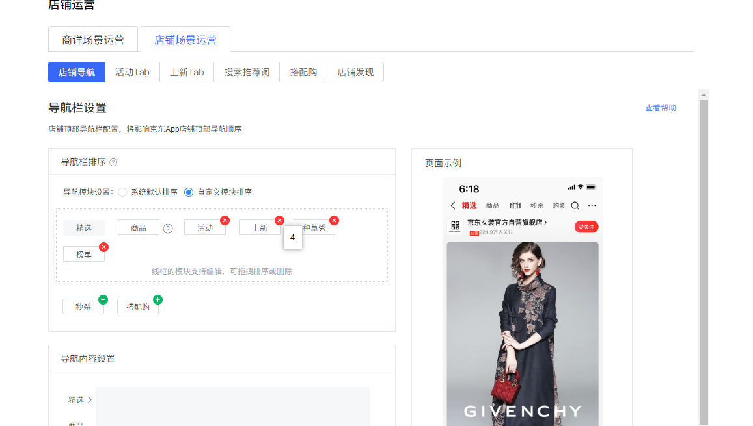753x426 pixels.
Task: Add the 搭配购 module via green plus
Action: tap(157, 300)
